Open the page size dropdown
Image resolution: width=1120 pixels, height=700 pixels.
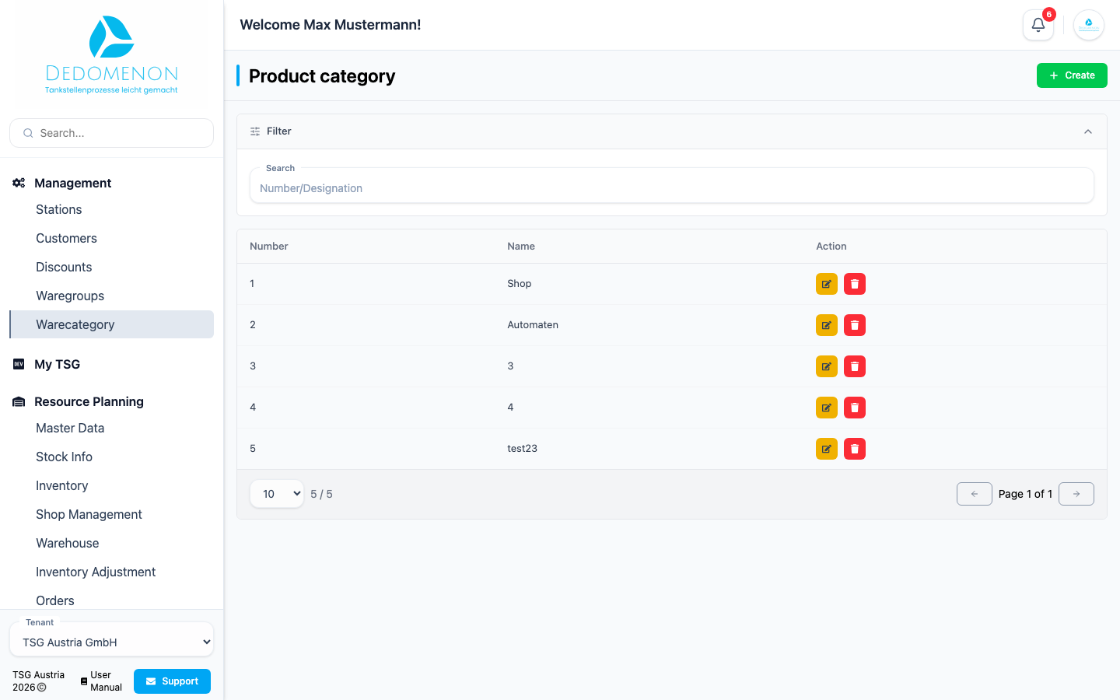coord(277,494)
